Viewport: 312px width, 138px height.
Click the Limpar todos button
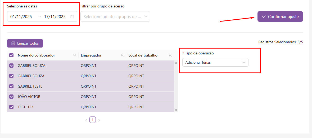click(25, 43)
